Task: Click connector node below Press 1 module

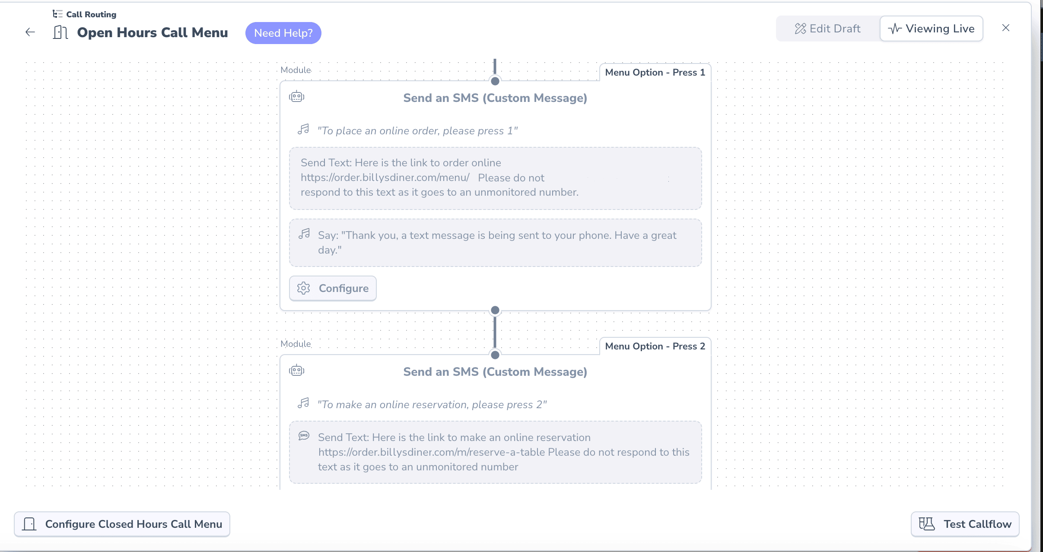Action: (495, 310)
